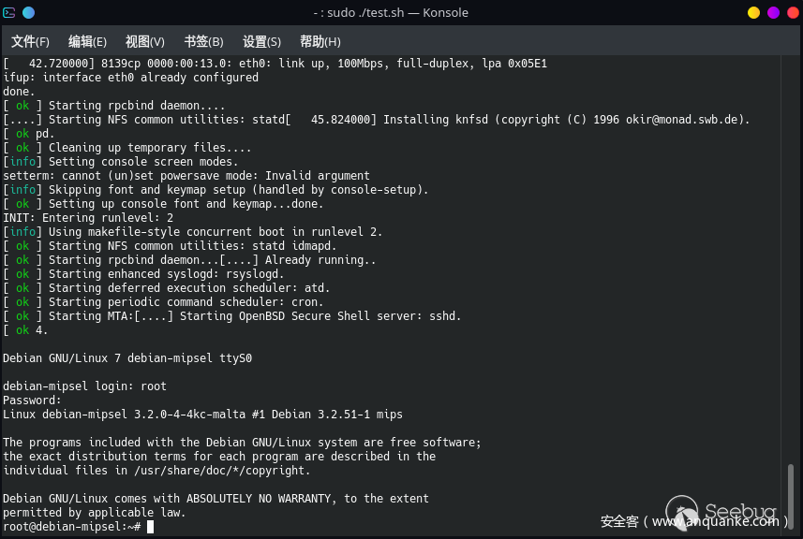This screenshot has width=803, height=539.
Task: Close Konsole using the red circle button
Action: pos(792,12)
